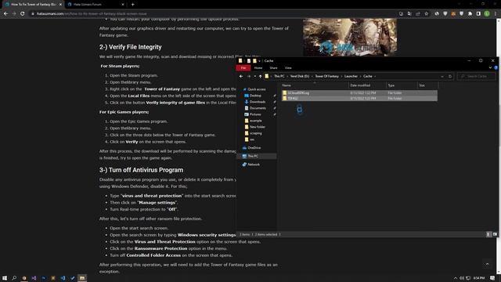The image size is (501, 282).
Task: Select the second folder in Cache list
Action: click(359, 99)
